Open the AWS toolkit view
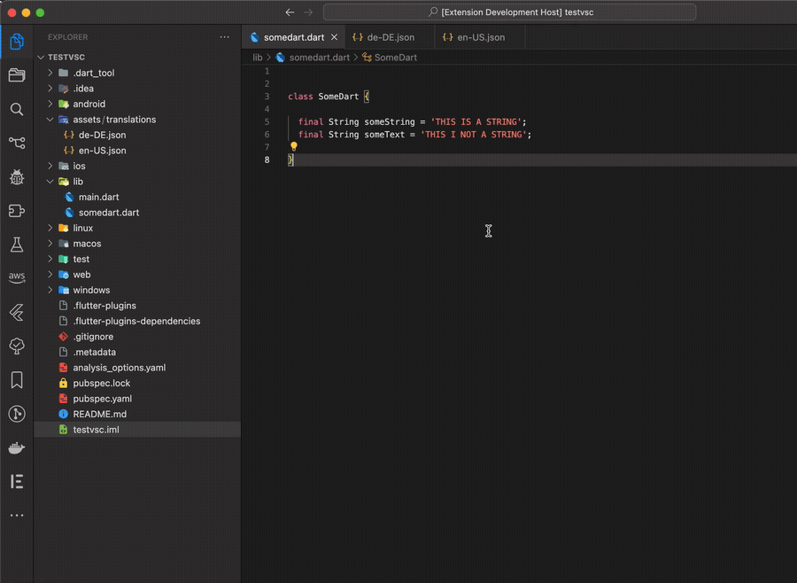Image resolution: width=797 pixels, height=583 pixels. (x=17, y=277)
